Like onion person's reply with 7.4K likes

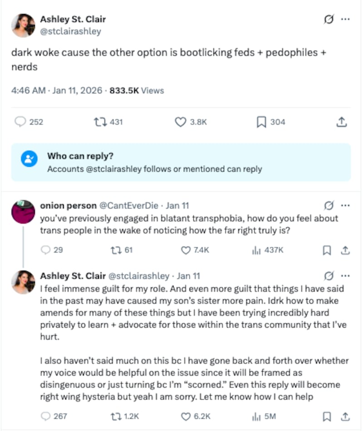(186, 250)
